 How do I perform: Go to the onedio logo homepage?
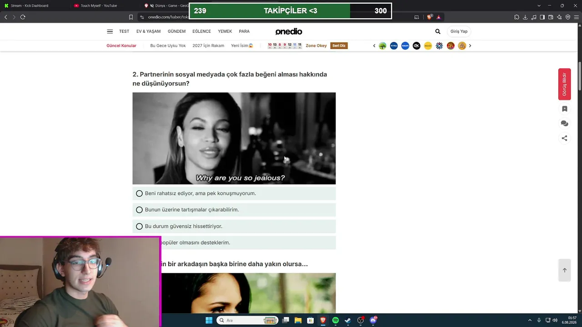point(289,31)
